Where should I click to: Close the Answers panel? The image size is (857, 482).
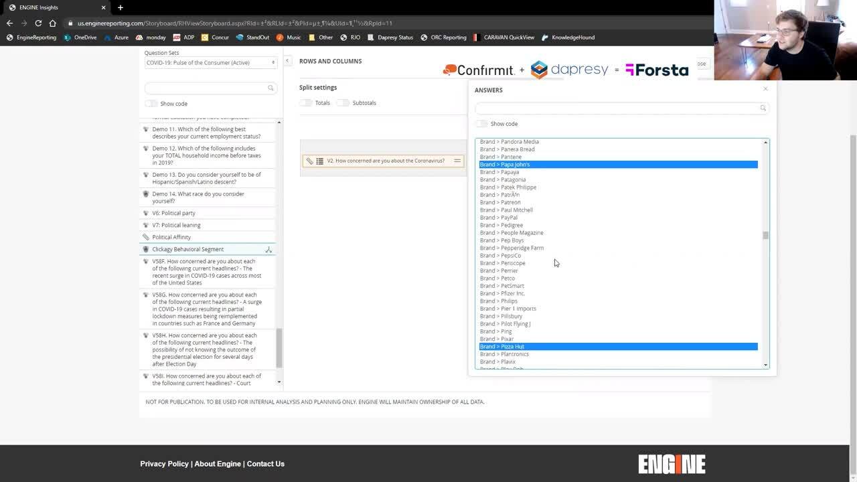(x=765, y=88)
